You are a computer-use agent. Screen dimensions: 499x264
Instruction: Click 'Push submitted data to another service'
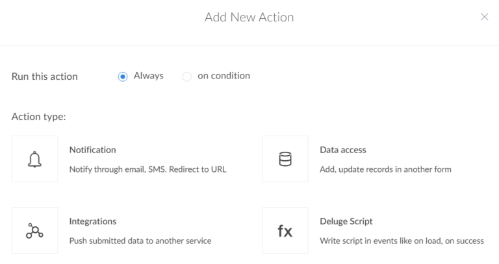pyautogui.click(x=140, y=241)
